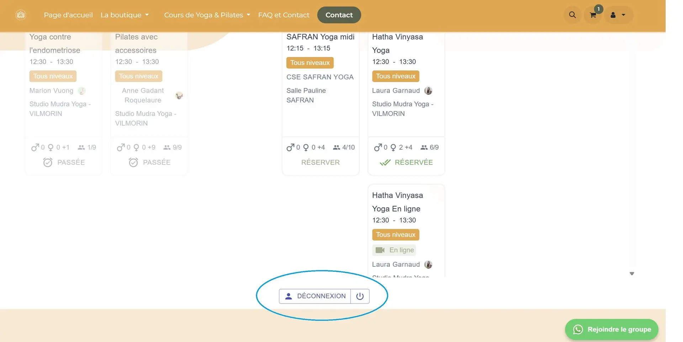Click the participants 4/10 icon on SAFRAN card

pos(337,147)
